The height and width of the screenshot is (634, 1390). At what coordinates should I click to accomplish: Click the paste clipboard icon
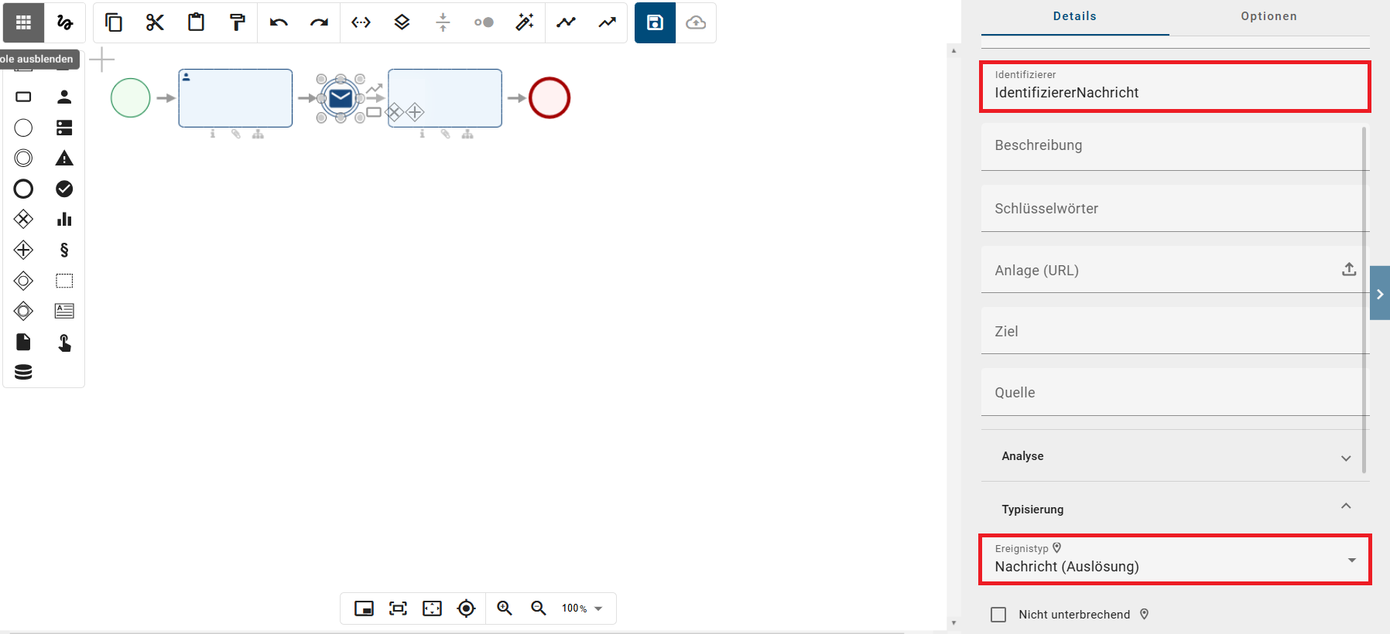(x=197, y=22)
